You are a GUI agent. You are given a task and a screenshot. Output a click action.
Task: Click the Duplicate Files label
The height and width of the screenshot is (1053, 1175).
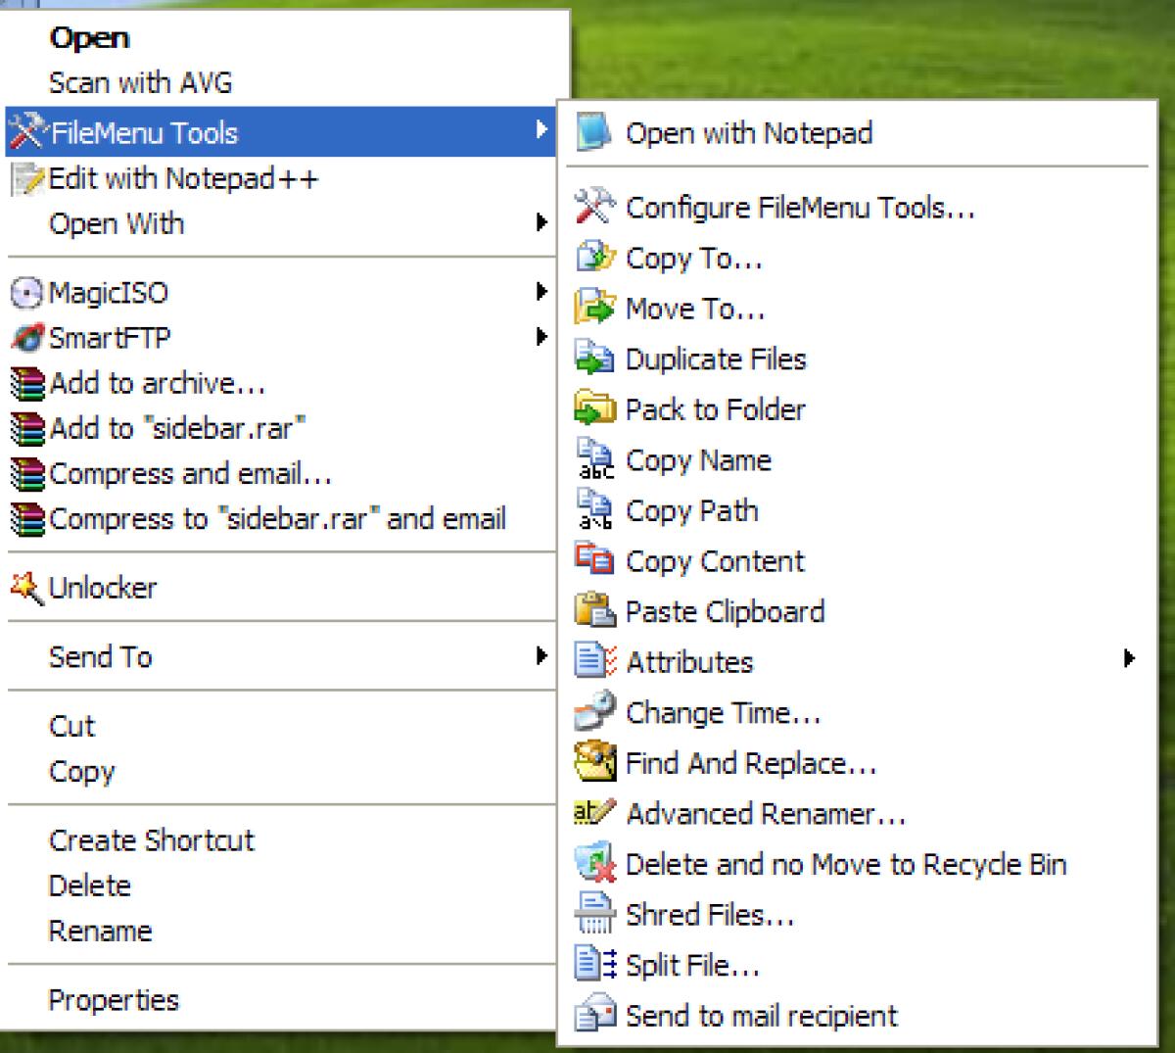[x=716, y=359]
